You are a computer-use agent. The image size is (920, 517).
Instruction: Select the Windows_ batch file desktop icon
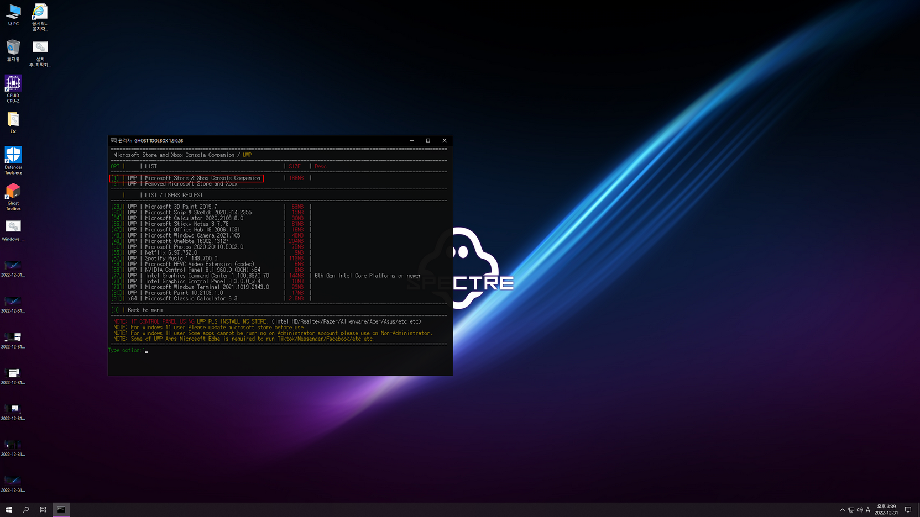coord(13,230)
